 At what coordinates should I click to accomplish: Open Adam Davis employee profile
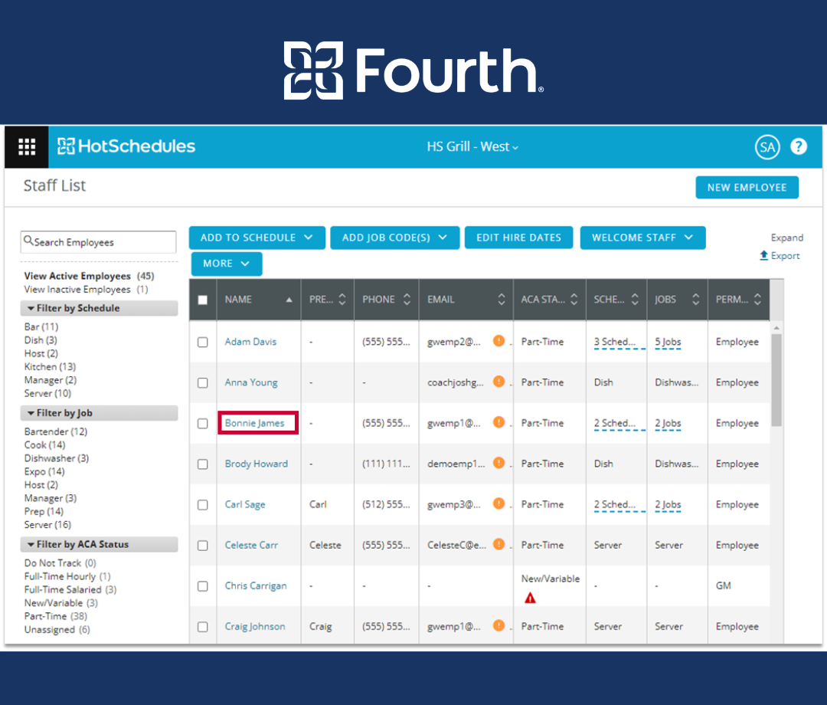(250, 342)
